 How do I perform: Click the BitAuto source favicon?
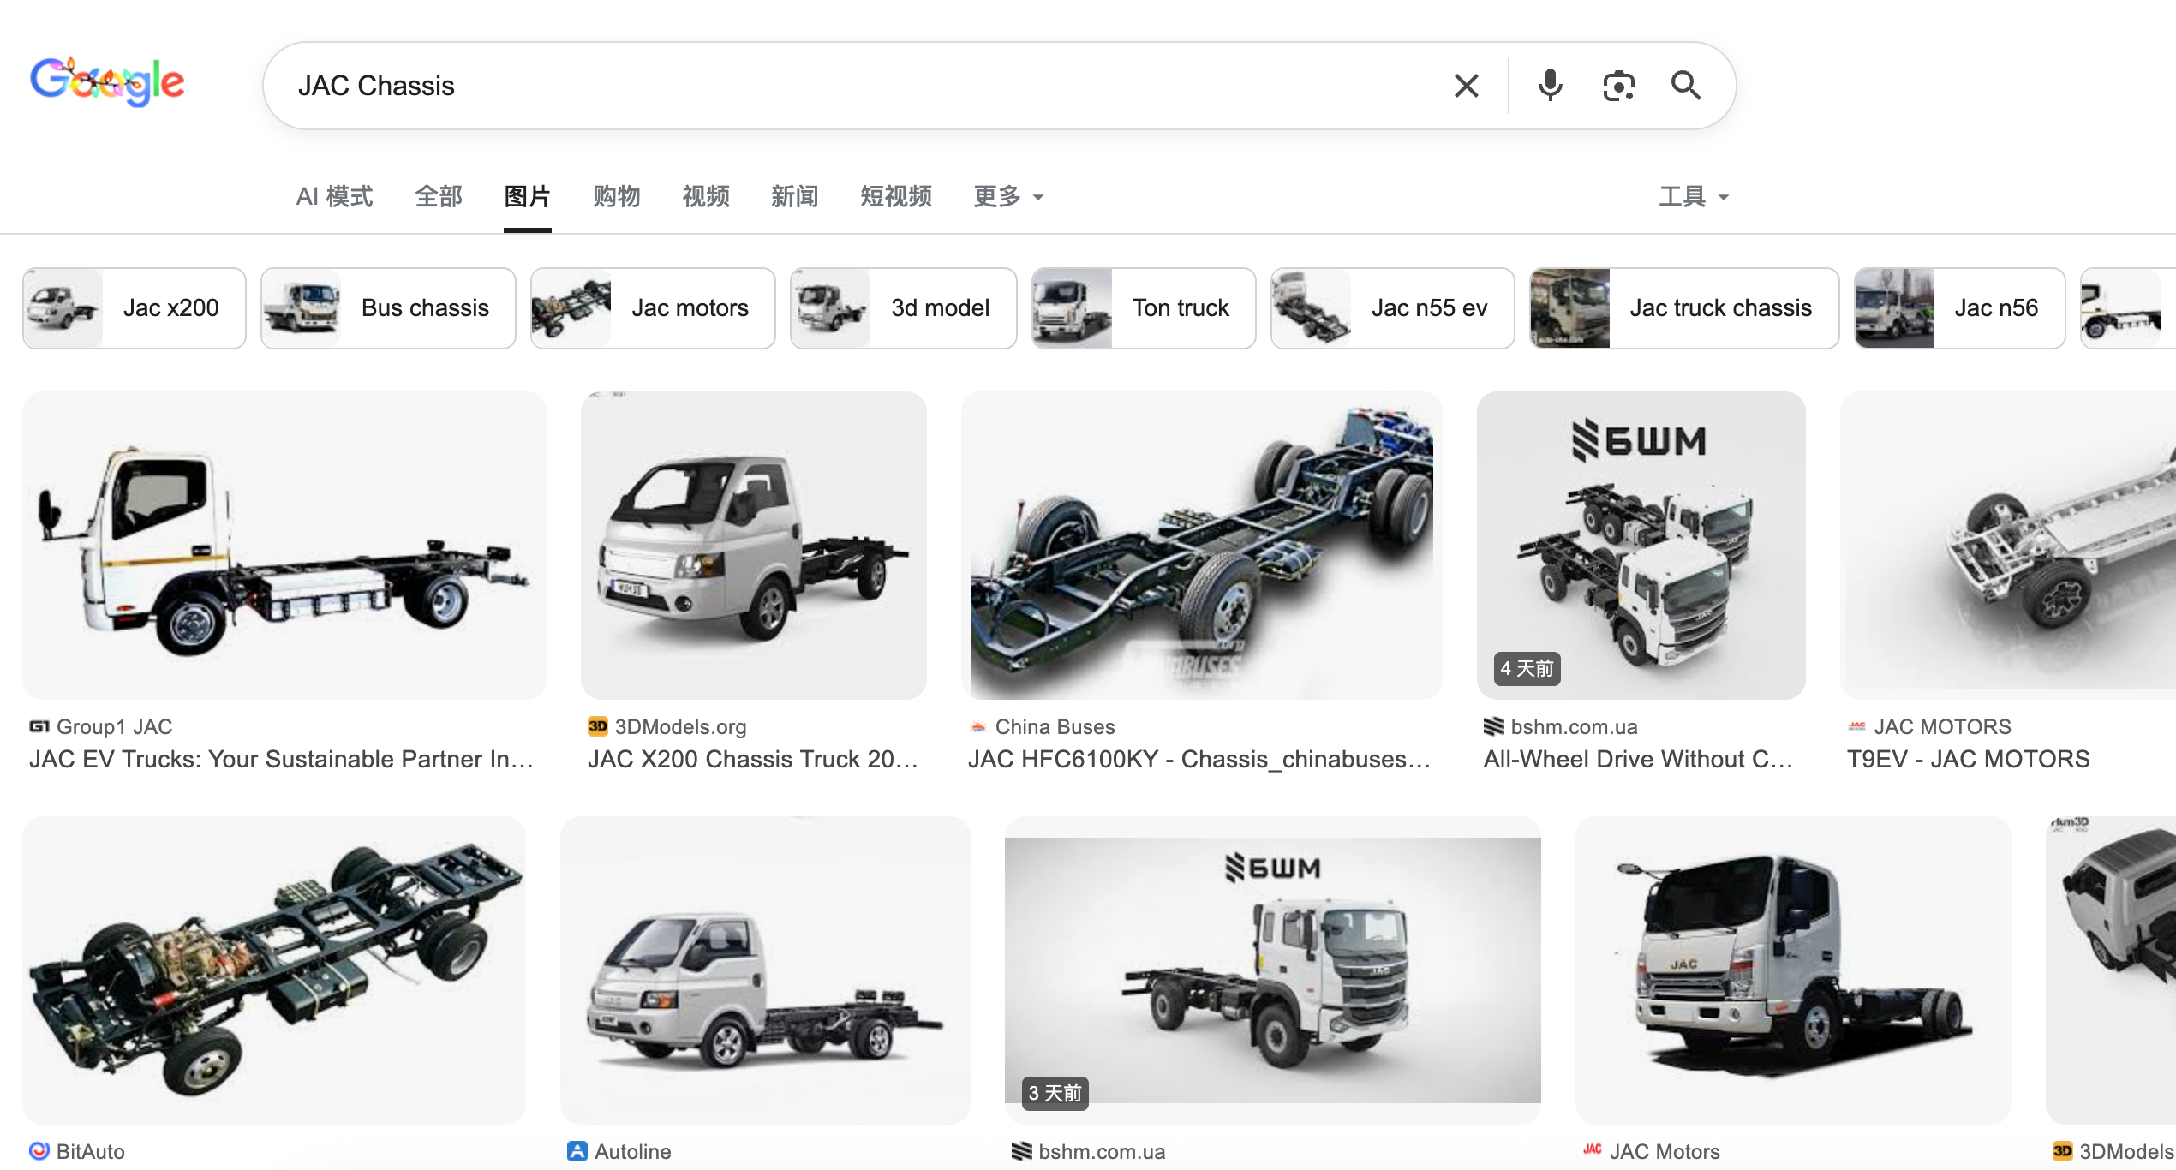coord(39,1151)
